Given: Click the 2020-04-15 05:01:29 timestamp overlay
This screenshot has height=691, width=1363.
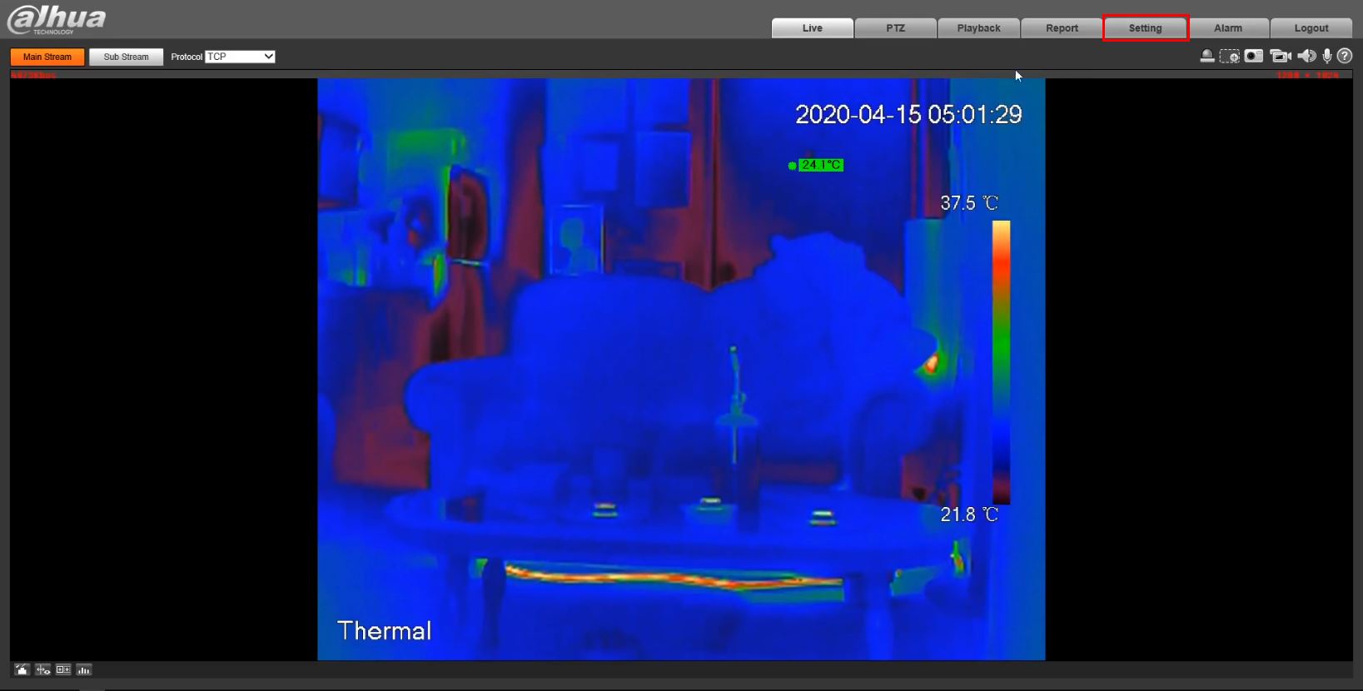Looking at the screenshot, I should (908, 114).
